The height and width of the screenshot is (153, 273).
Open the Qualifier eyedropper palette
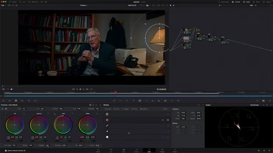click(134, 101)
